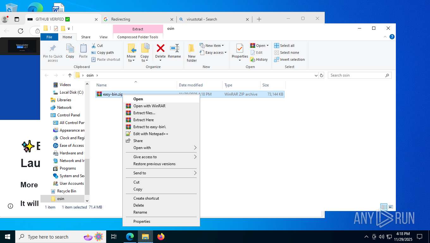The height and width of the screenshot is (243, 430).
Task: Switch to large icons view button
Action: click(x=391, y=207)
